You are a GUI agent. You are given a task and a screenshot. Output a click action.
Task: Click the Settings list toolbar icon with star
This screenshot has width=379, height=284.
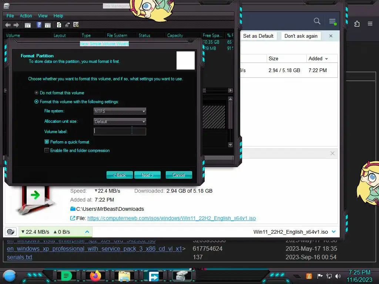(76, 25)
